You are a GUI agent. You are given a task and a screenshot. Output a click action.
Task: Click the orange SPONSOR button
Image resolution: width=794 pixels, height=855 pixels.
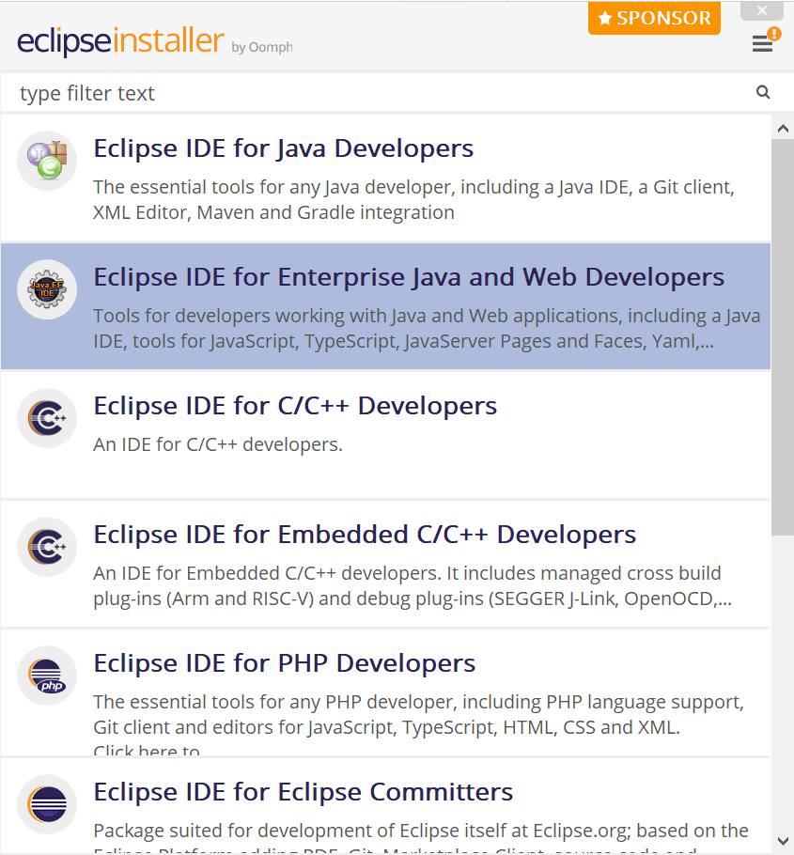pos(654,18)
